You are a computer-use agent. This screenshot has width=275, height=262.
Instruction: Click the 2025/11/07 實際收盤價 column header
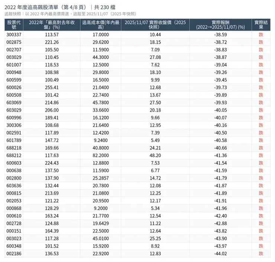click(x=155, y=25)
